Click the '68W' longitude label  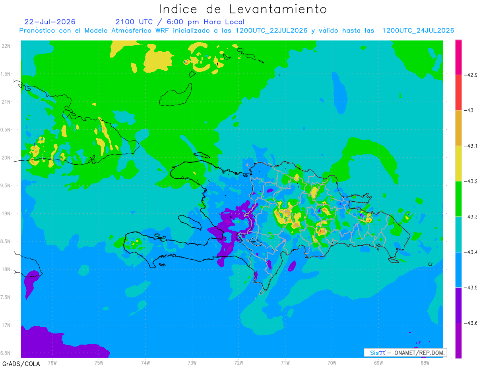point(425,362)
